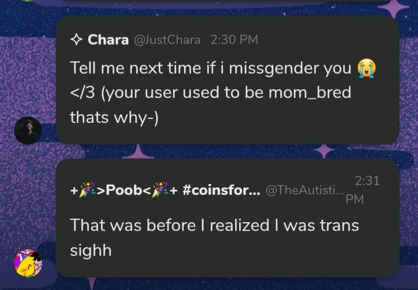
Task: Click the party popper emoji after >Poob<
Action: 160,190
